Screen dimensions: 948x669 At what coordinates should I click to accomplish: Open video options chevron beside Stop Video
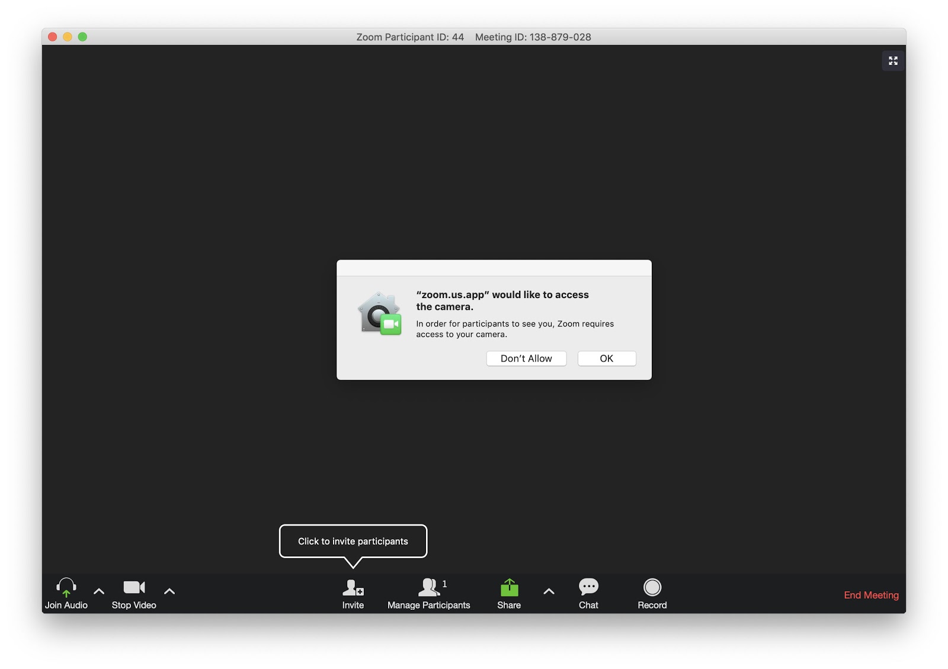(x=169, y=591)
